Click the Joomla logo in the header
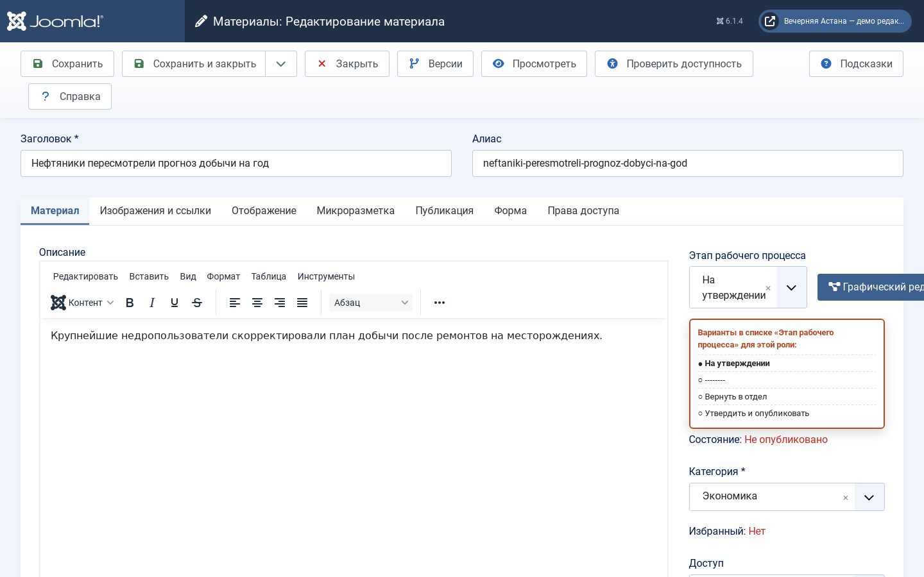The width and height of the screenshot is (924, 577). click(55, 21)
